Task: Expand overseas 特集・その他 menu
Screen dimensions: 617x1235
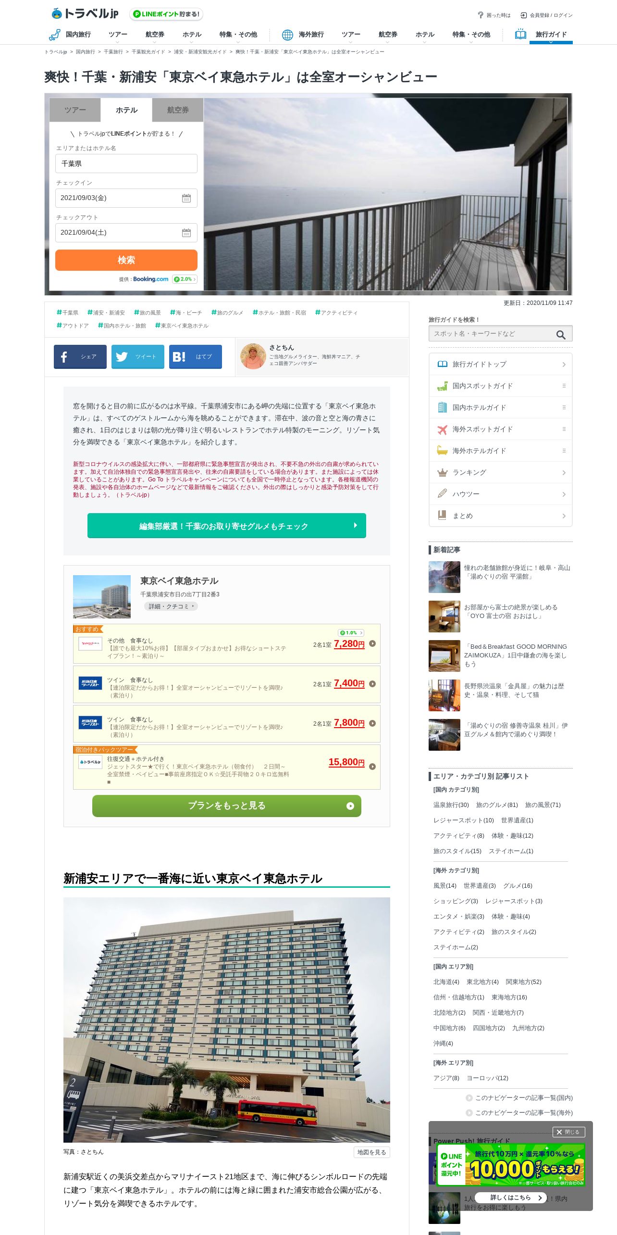Action: click(471, 35)
